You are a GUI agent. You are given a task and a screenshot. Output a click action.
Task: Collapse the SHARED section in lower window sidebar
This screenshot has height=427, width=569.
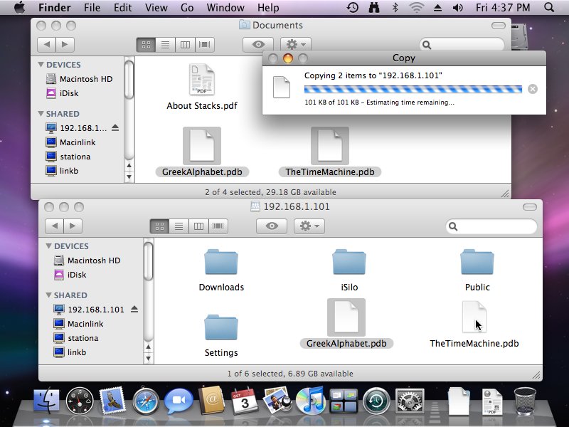tap(48, 295)
